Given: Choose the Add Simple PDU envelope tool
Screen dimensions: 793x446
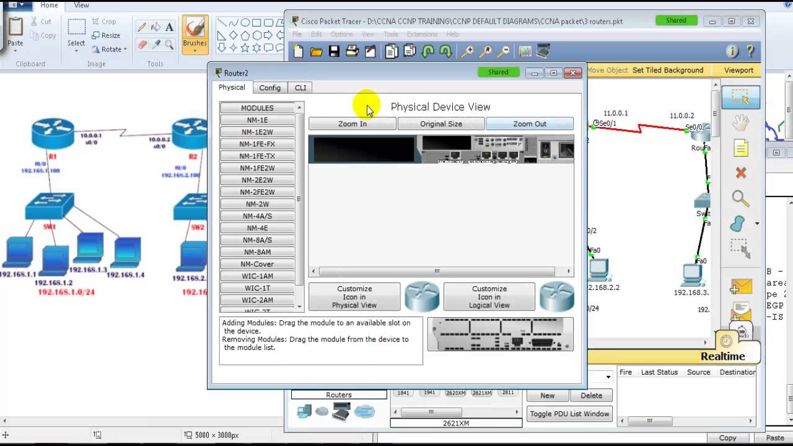Looking at the screenshot, I should [740, 286].
